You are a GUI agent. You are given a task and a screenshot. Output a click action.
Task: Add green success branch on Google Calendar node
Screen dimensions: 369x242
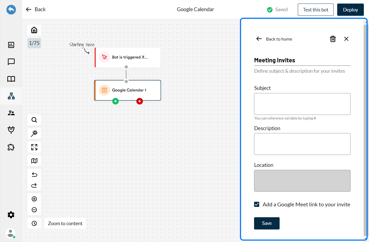[x=115, y=101]
